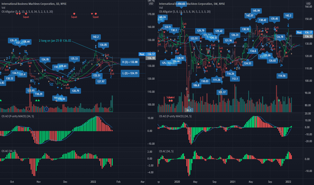The image size is (314, 185).
Task: Open USD currency selector on weekly chart
Action: 308,4
